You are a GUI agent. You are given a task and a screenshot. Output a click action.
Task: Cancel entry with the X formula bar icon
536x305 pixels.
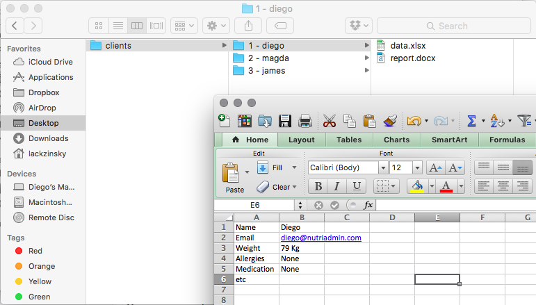point(318,205)
